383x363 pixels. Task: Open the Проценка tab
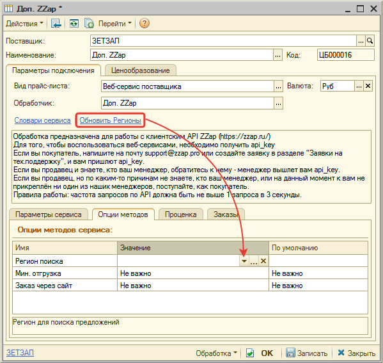pos(180,214)
